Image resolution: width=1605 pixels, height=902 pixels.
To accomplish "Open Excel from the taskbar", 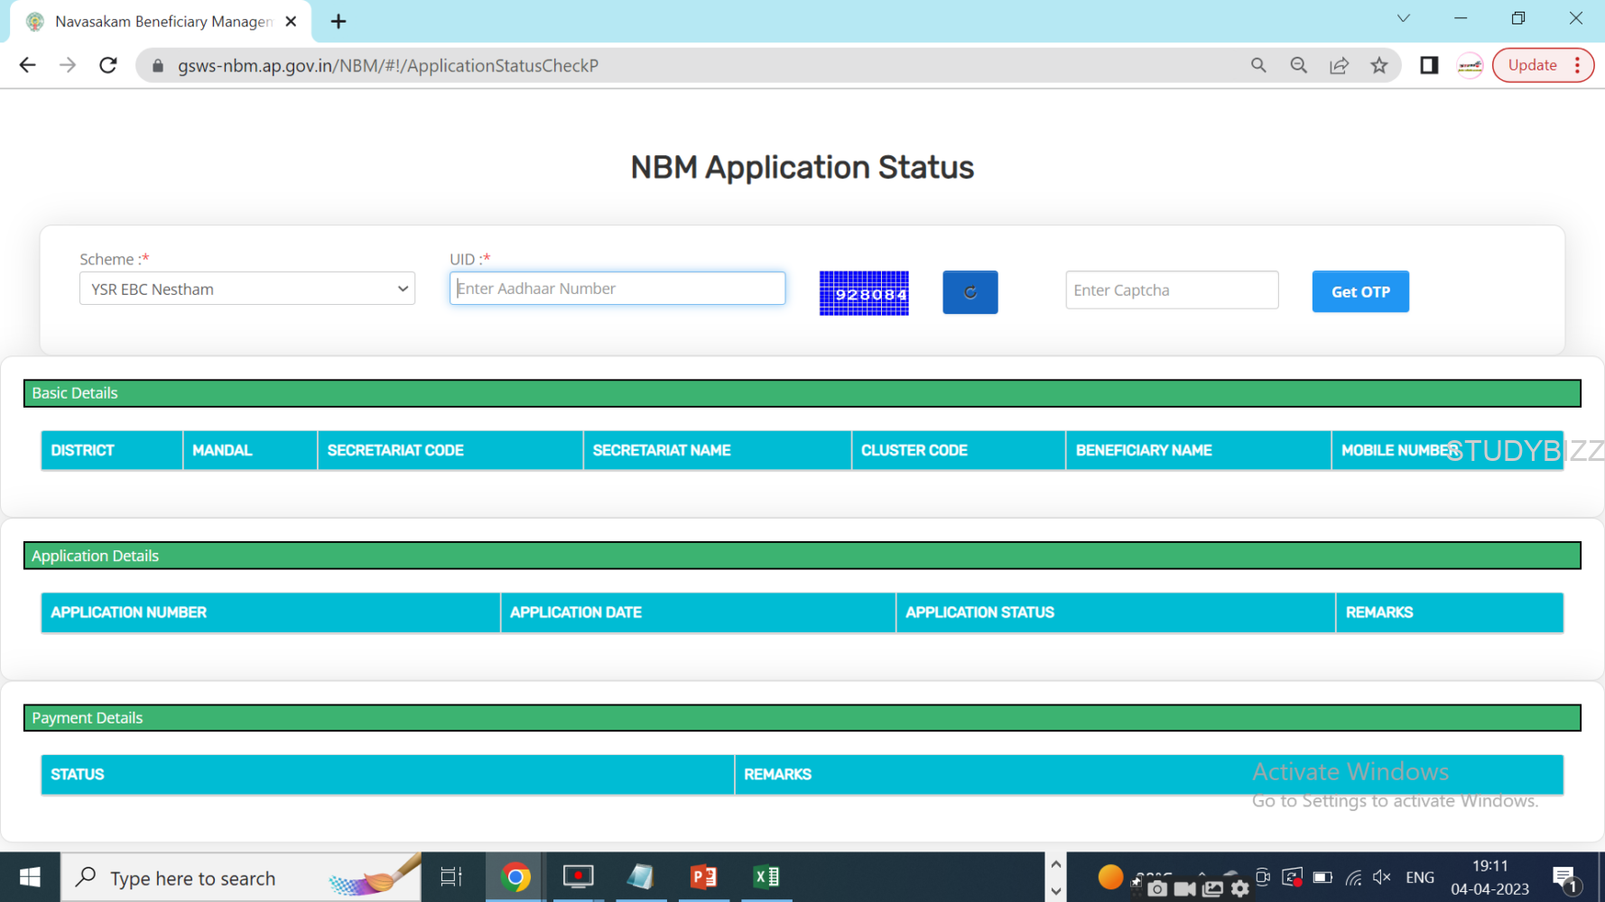I will [x=766, y=876].
